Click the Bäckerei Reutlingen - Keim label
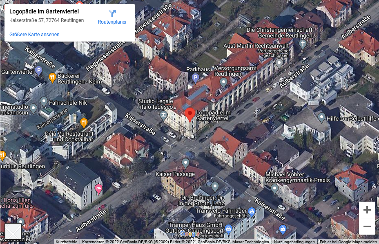Viewport: 379px width, 244px height. (80, 79)
